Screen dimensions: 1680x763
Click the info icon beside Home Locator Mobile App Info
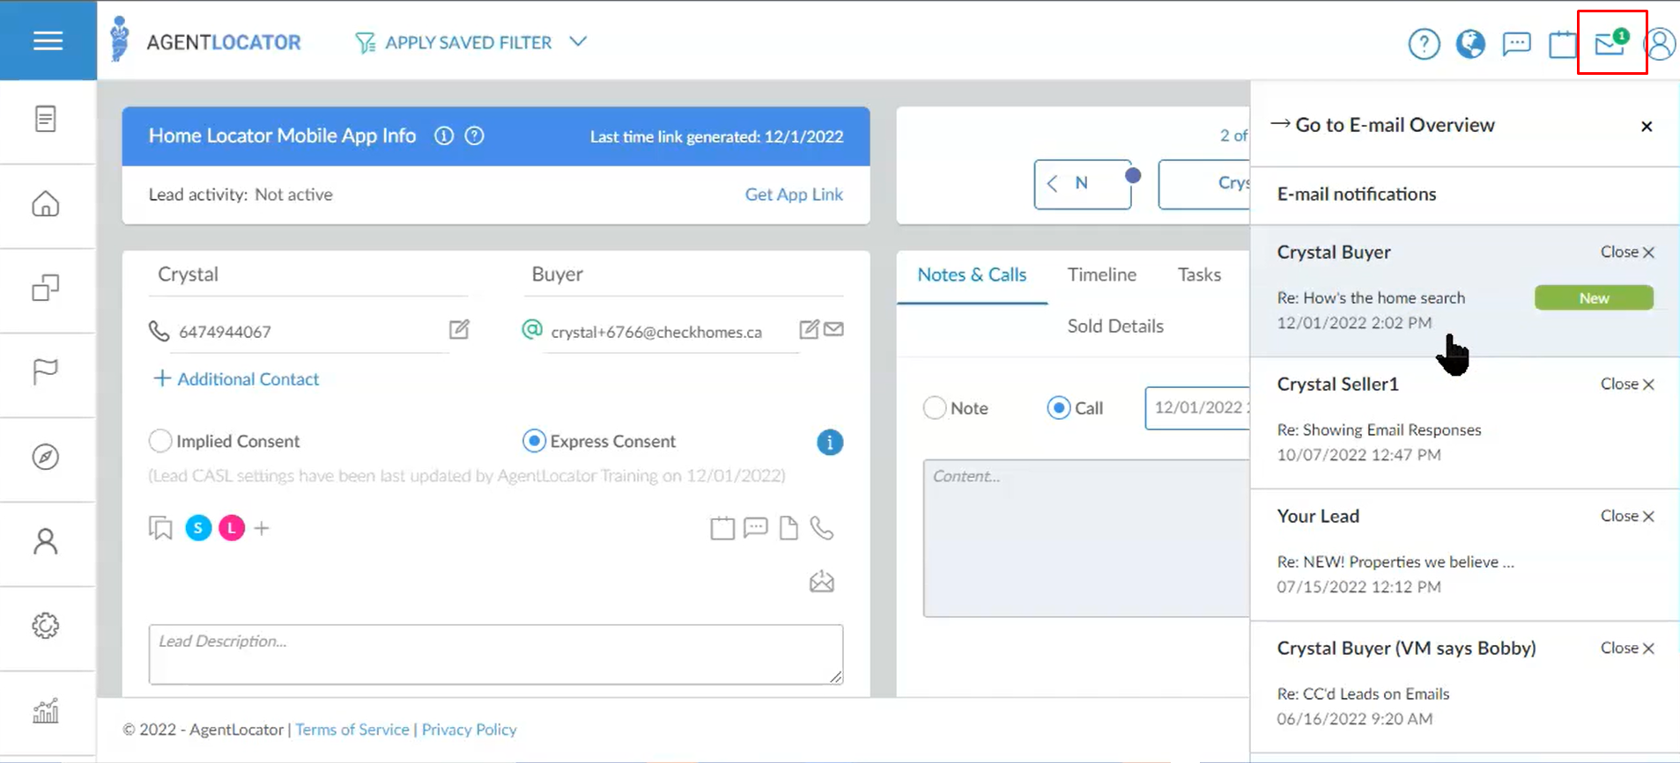tap(444, 136)
